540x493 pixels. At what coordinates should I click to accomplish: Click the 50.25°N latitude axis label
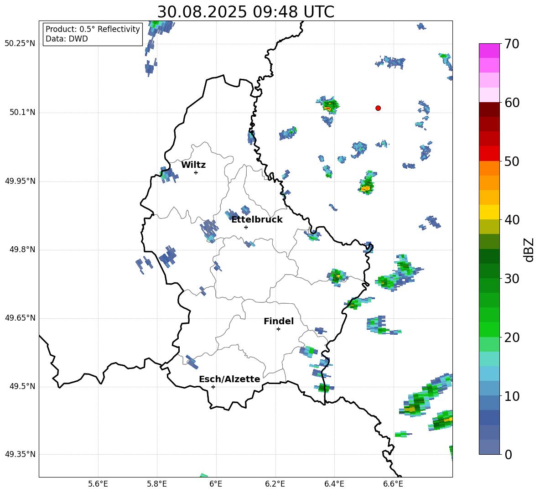[20, 44]
